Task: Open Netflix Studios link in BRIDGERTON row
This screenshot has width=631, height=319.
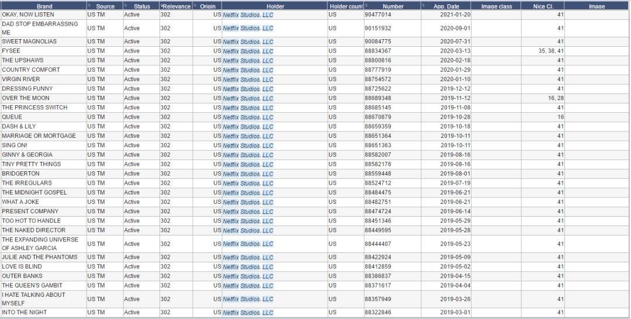Action: point(248,174)
